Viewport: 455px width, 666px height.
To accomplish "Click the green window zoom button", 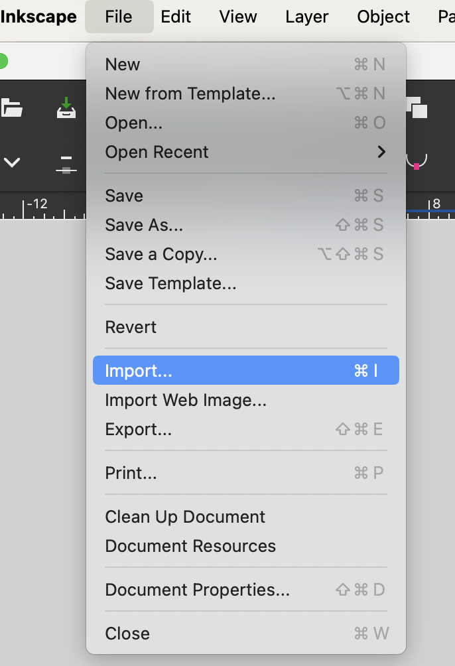I will [x=2, y=61].
